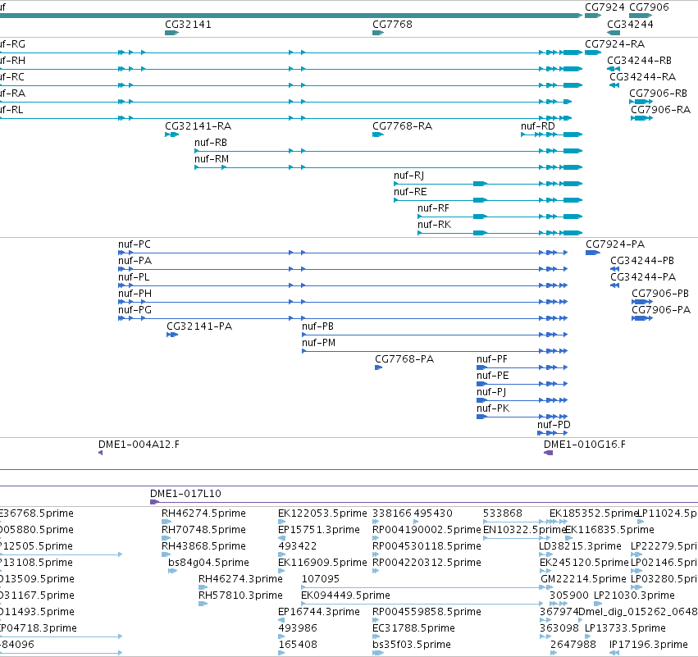
Task: Click the nuf-RM transcript label
Action: point(212,159)
